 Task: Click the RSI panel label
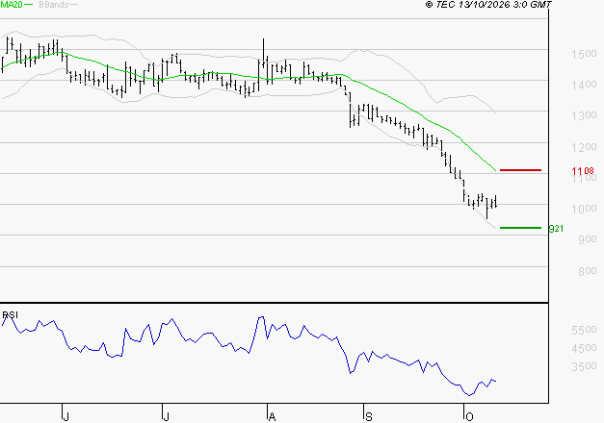(10, 315)
